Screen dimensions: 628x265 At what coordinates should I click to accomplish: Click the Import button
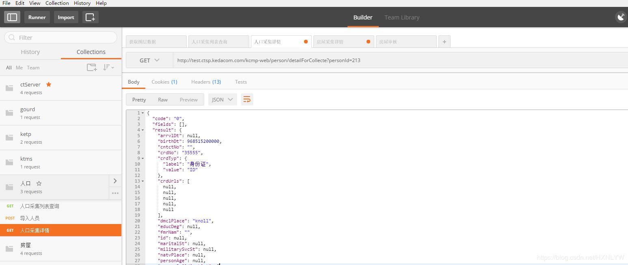(66, 17)
